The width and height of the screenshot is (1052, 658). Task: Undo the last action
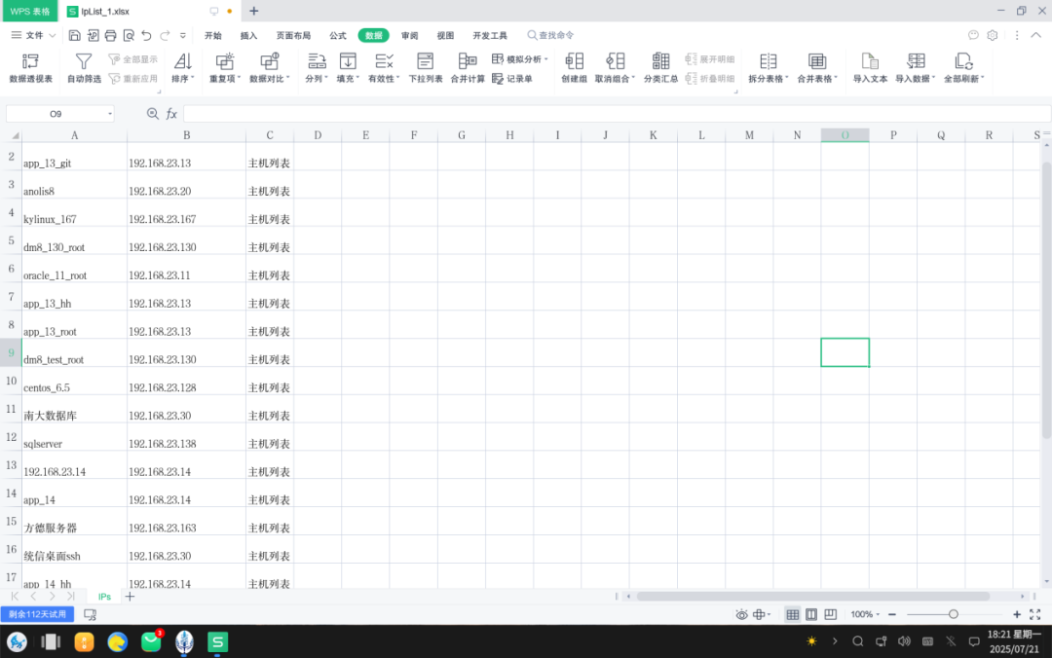pos(146,36)
